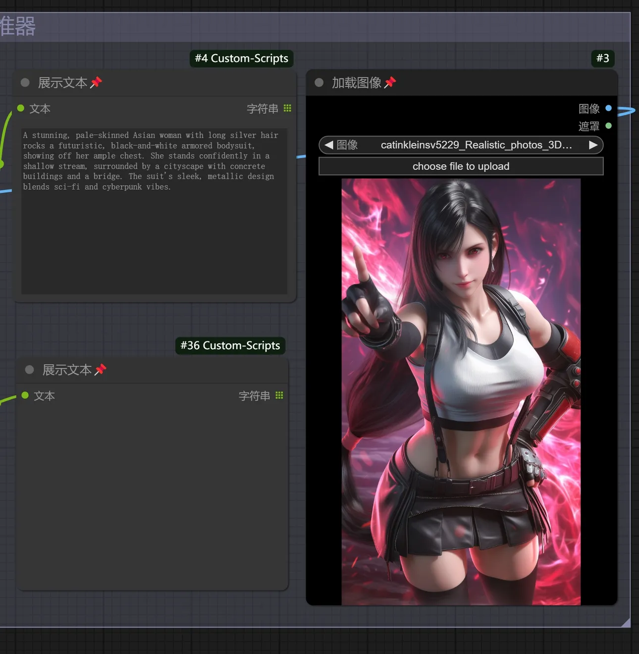
Task: Click the 文本 label on node #4
Action: coord(40,109)
